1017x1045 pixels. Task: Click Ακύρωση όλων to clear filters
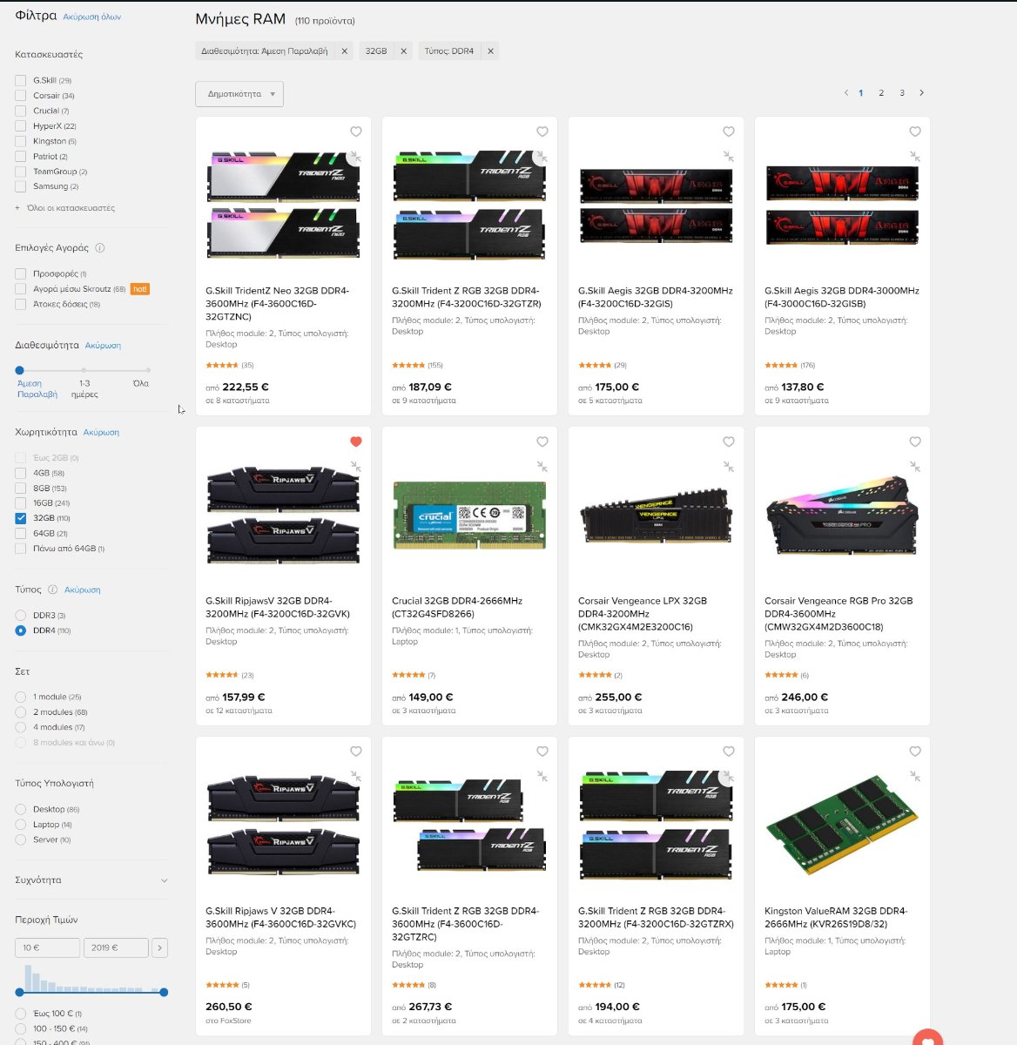(92, 17)
